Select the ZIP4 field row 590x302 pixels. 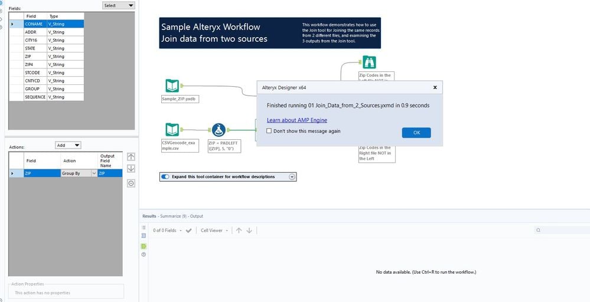coord(46,65)
